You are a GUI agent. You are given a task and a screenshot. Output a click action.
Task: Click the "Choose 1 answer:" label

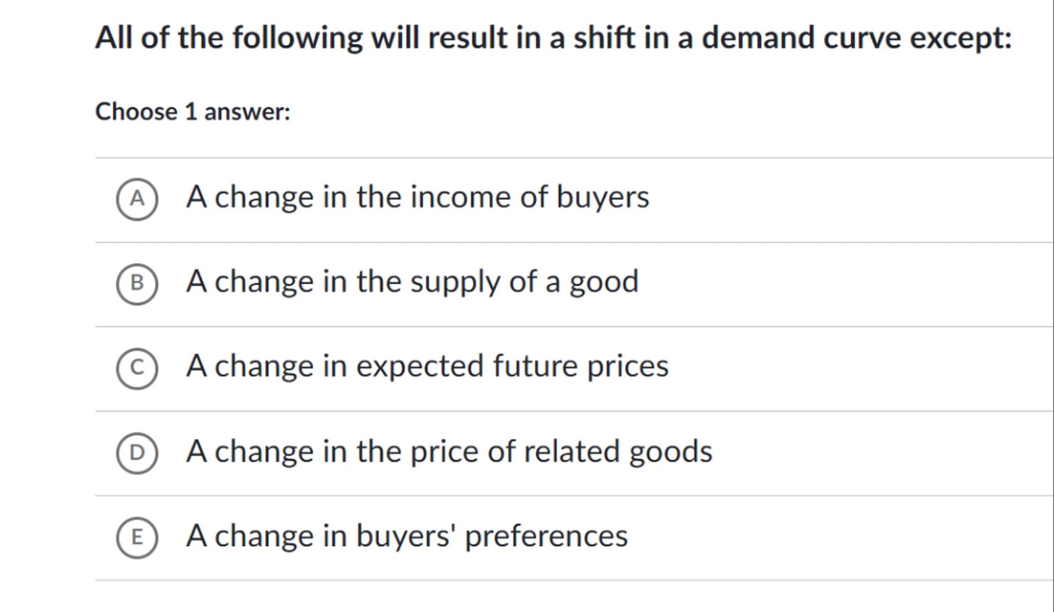tap(192, 112)
